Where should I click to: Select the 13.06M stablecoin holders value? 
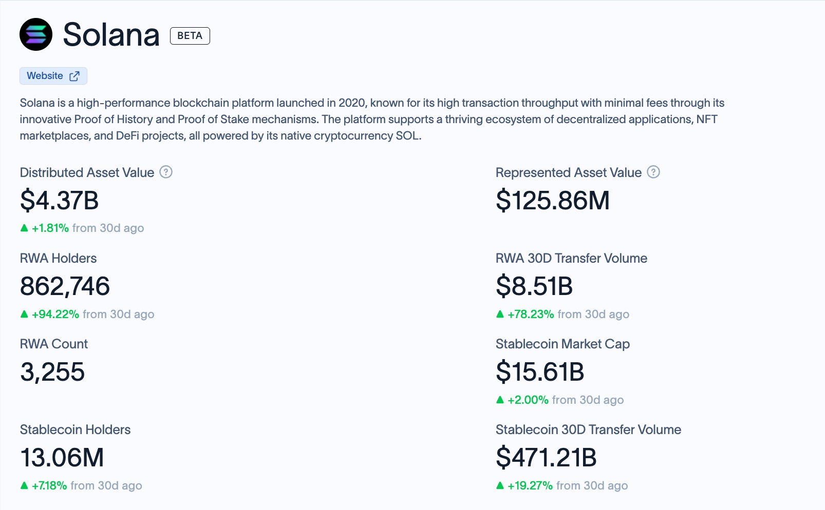coord(62,458)
